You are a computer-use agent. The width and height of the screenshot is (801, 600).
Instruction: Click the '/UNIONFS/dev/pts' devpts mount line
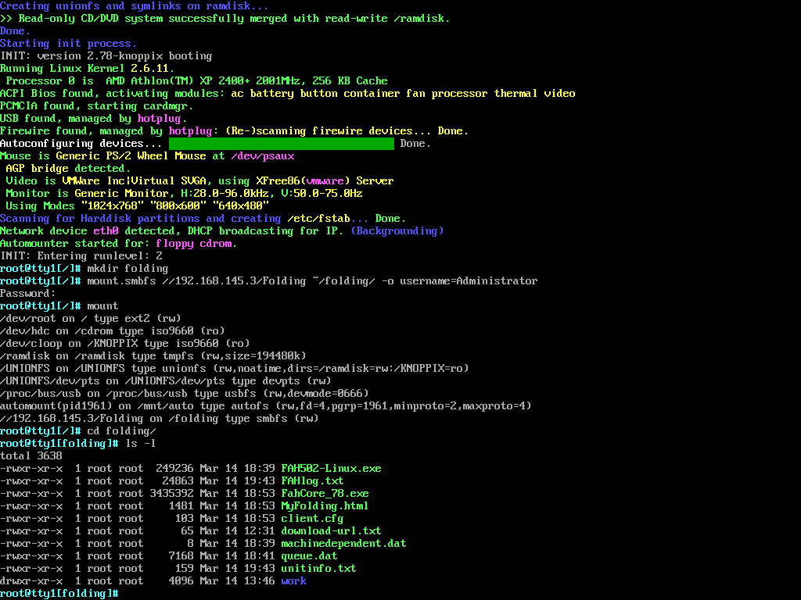tap(166, 381)
